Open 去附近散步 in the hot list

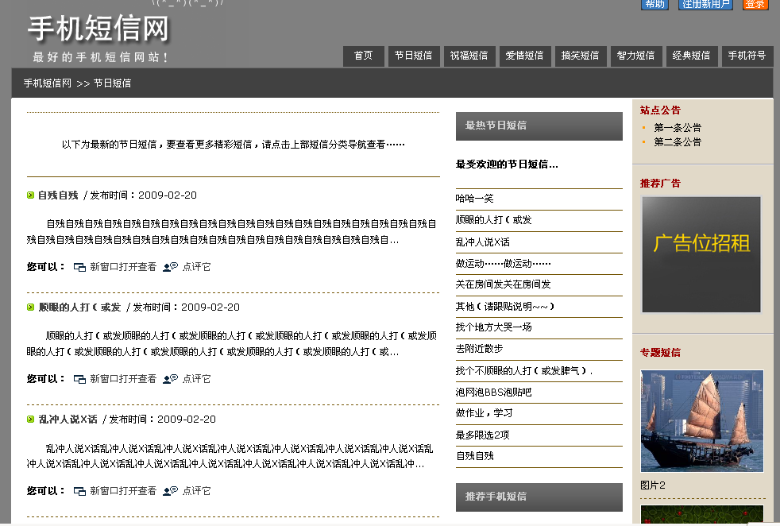pyautogui.click(x=479, y=349)
